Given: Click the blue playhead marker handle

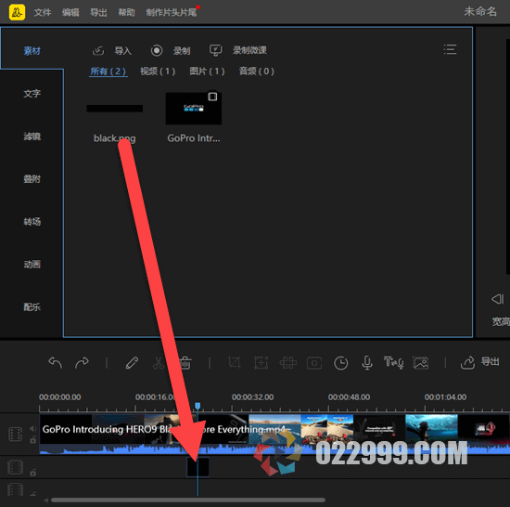Looking at the screenshot, I should tap(198, 406).
